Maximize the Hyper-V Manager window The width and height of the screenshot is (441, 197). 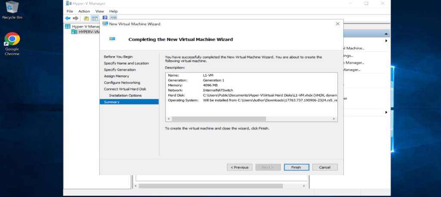(x=366, y=3)
